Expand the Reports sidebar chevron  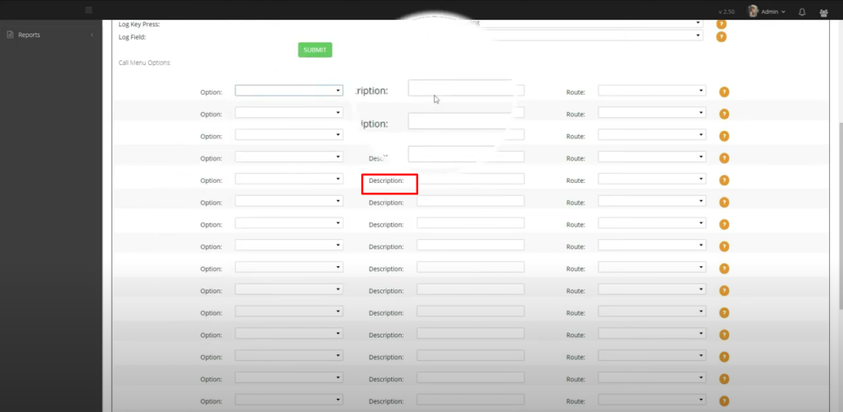[x=92, y=35]
